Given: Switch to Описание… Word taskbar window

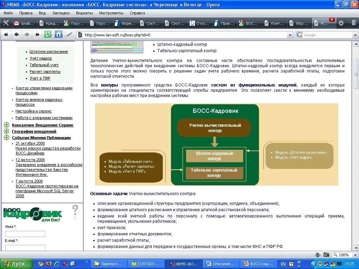Looking at the screenshot, I should tap(221, 264).
